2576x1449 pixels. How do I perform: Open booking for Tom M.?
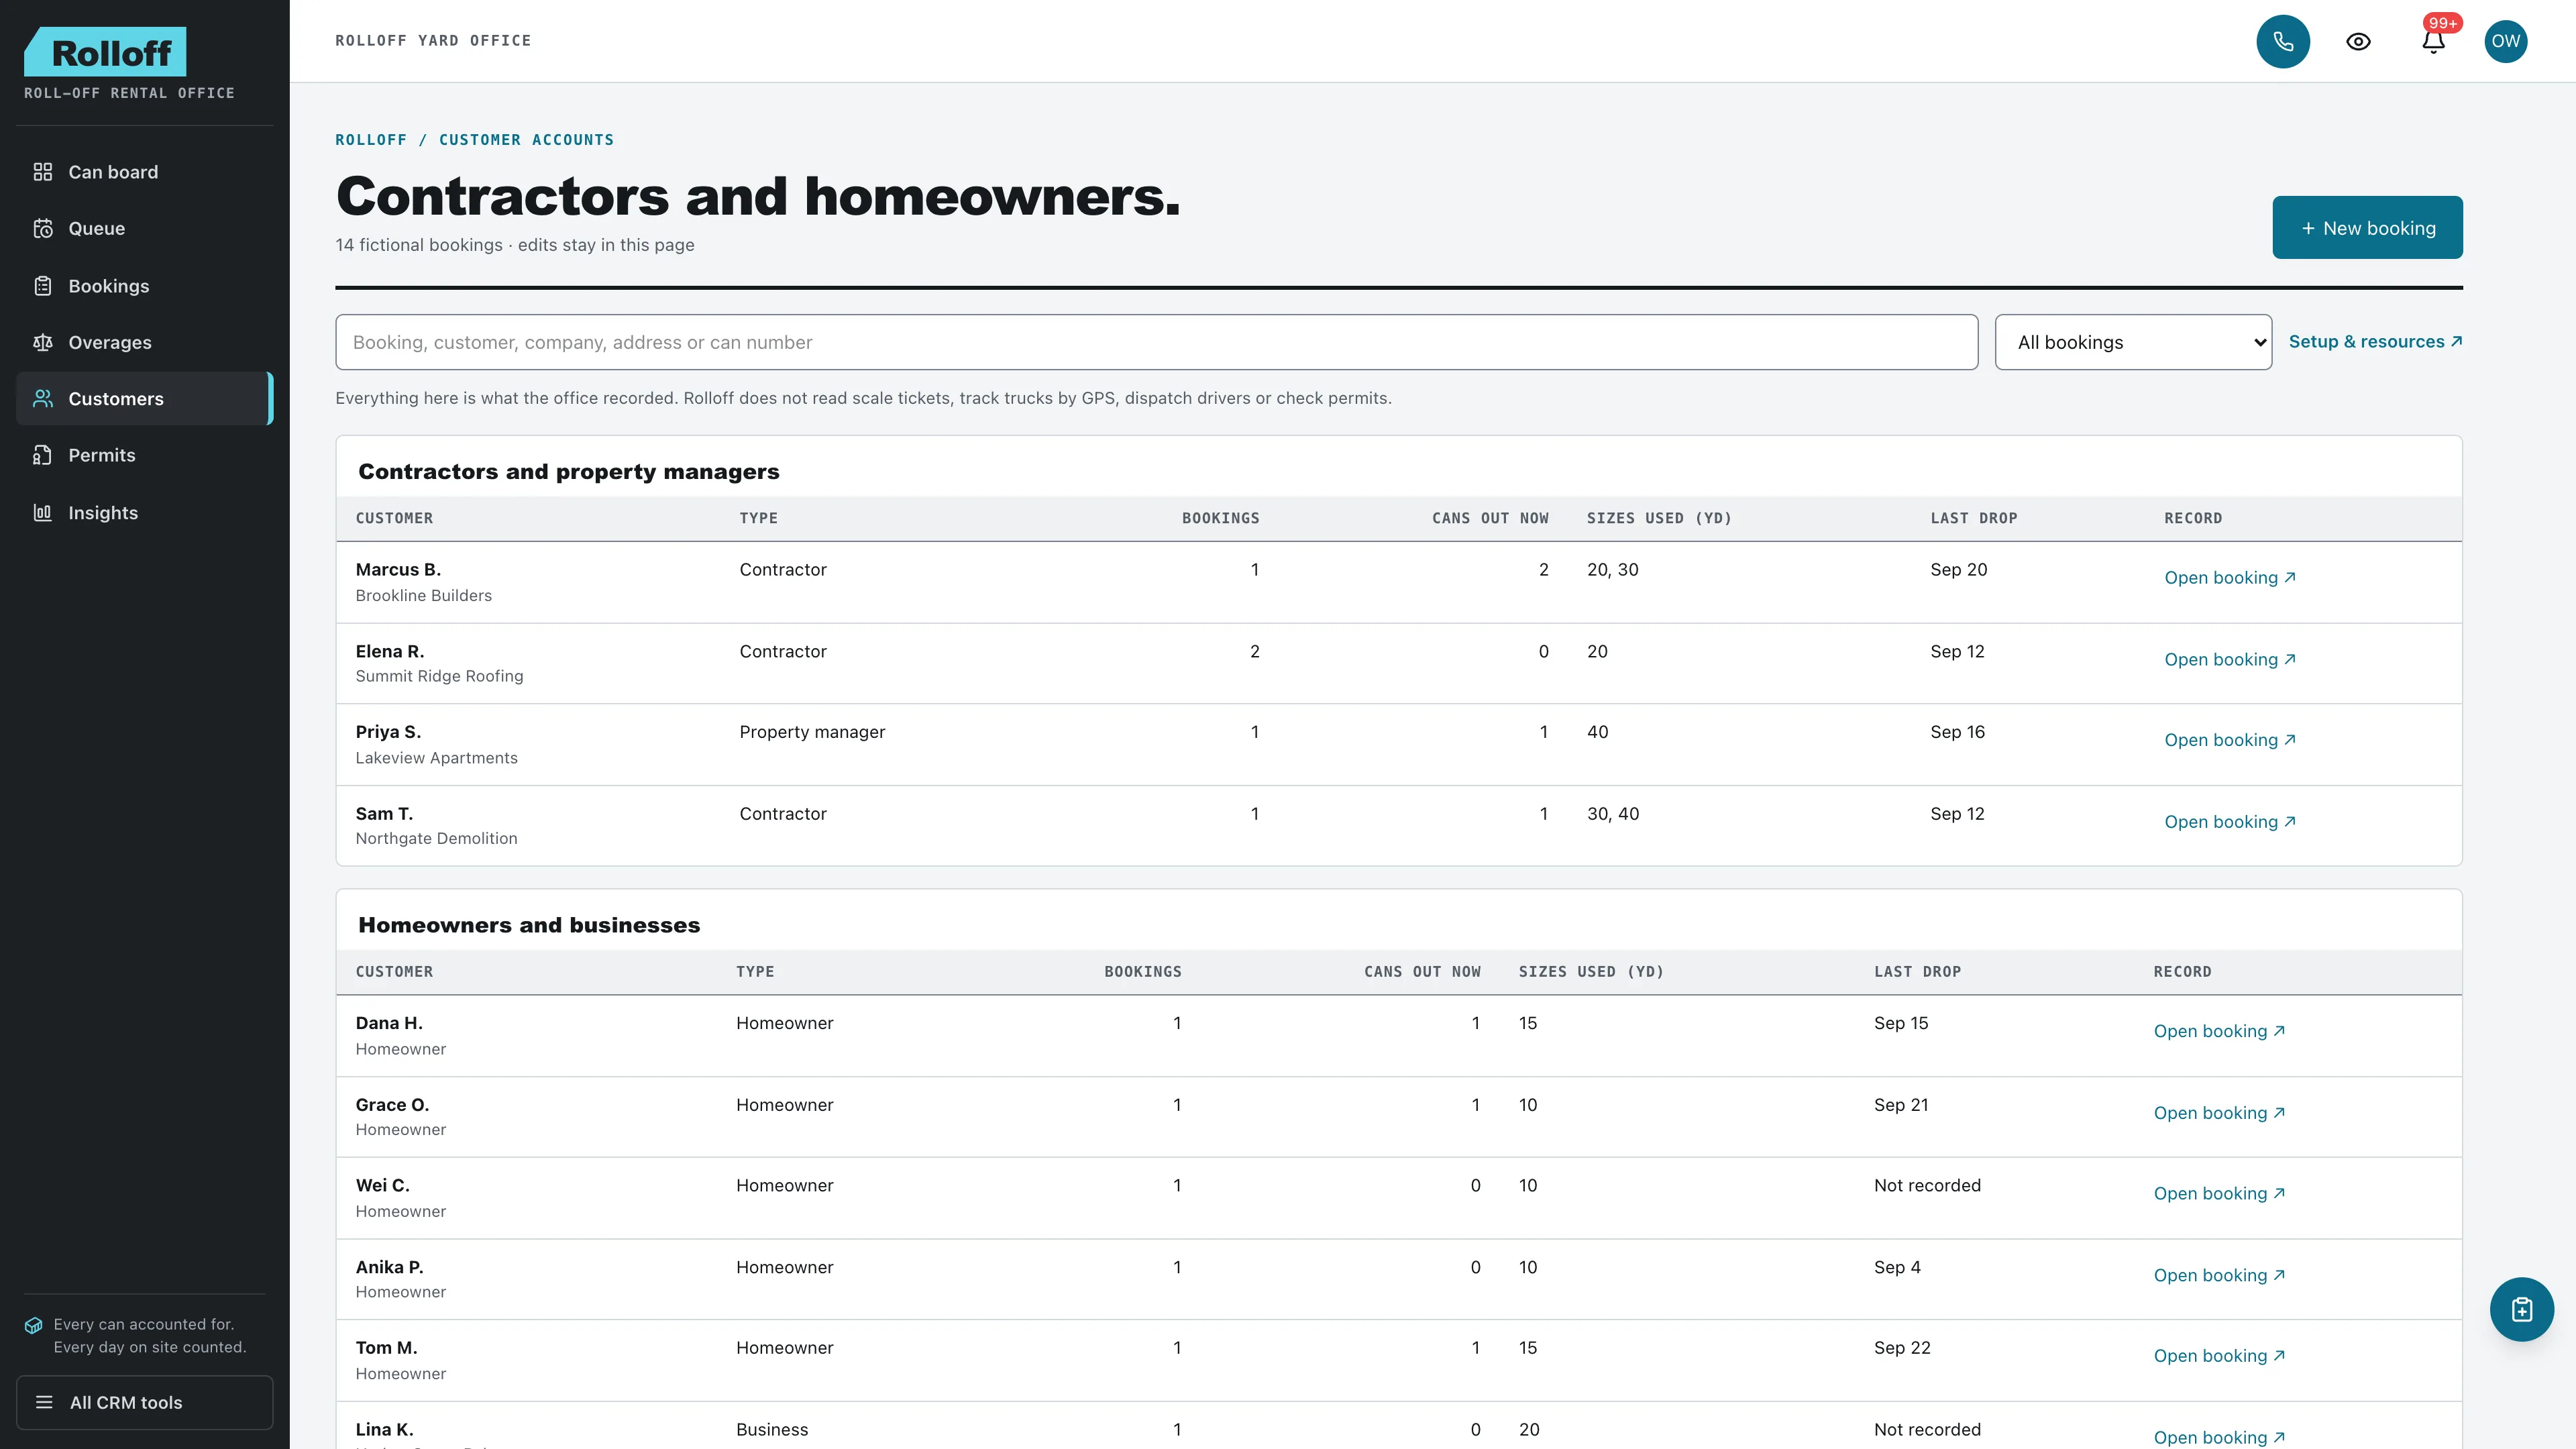[2219, 1356]
